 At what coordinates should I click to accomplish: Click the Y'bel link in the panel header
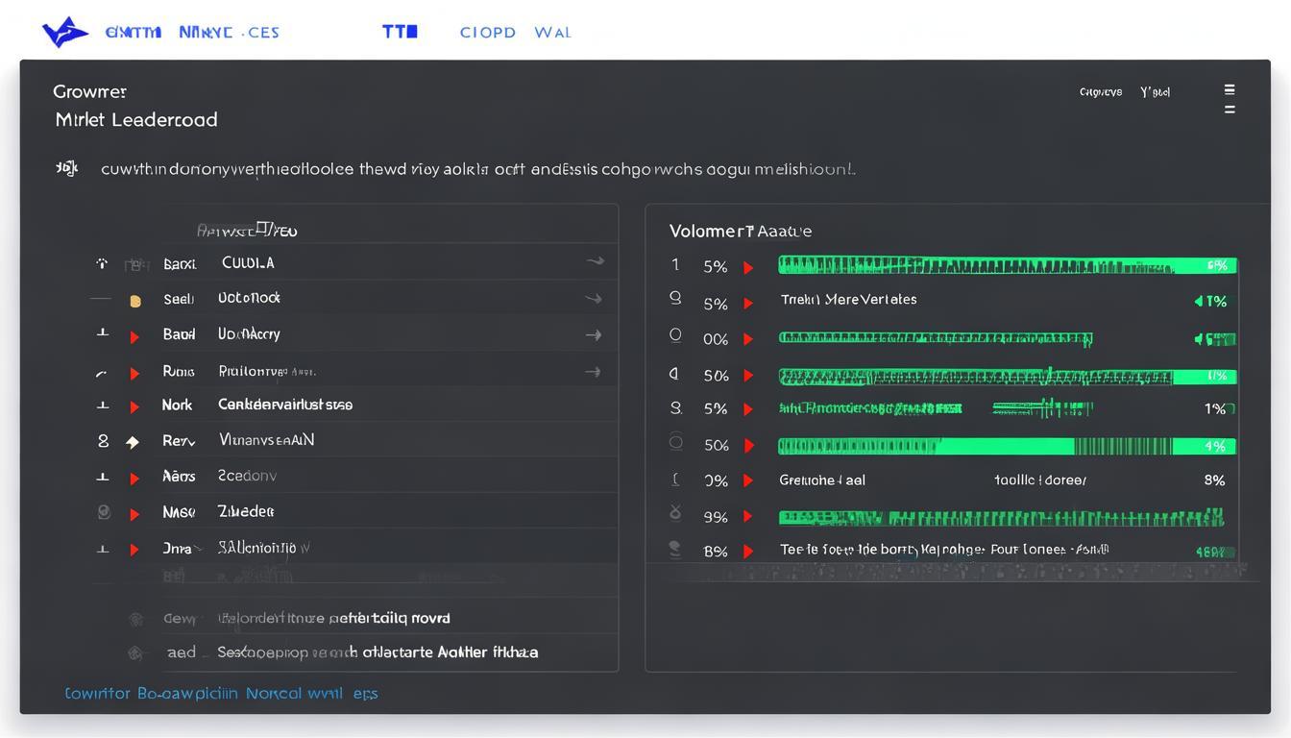1155,92
